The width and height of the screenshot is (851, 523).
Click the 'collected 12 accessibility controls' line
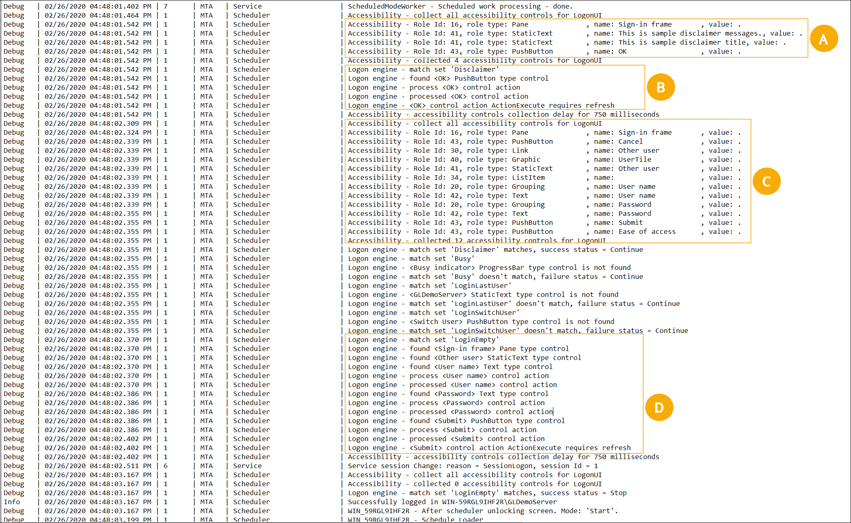click(476, 240)
